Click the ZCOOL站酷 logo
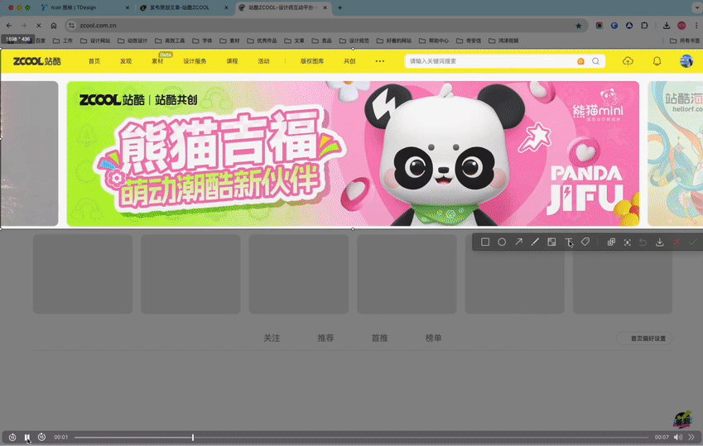The height and width of the screenshot is (446, 703). [36, 61]
